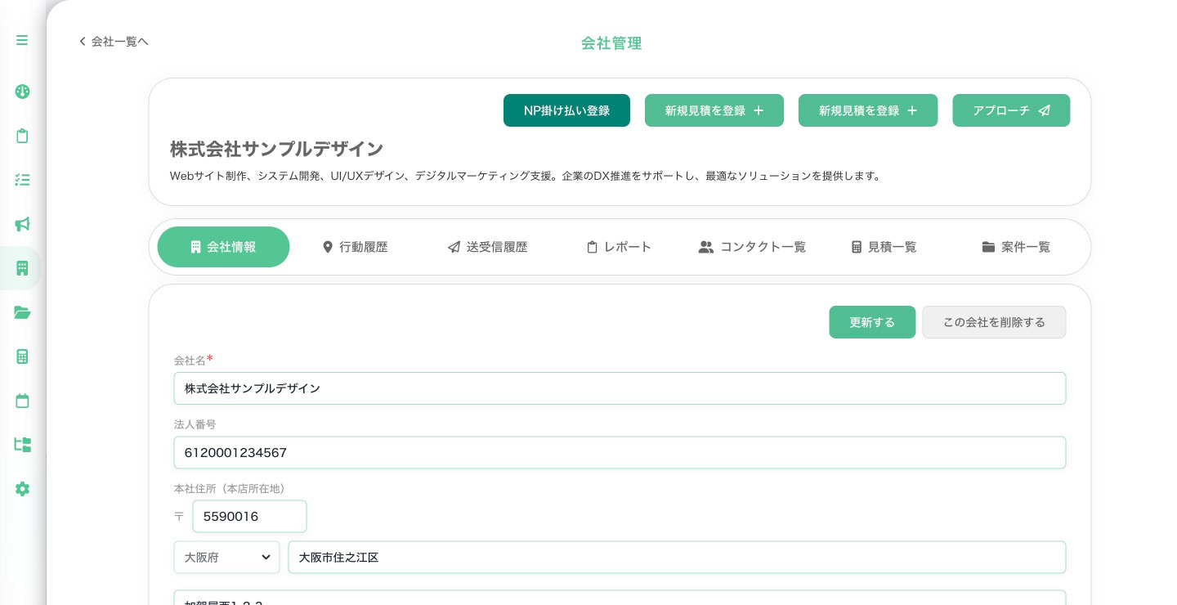
Task: Switch to the レポート tab
Action: tap(619, 247)
